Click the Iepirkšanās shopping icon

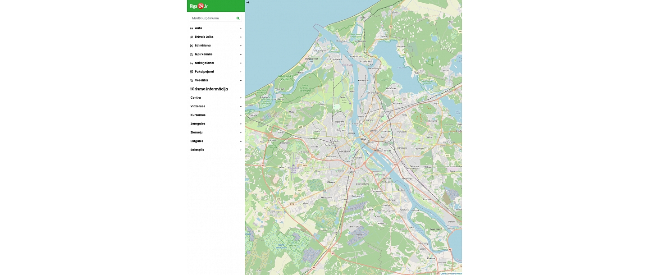coord(192,54)
